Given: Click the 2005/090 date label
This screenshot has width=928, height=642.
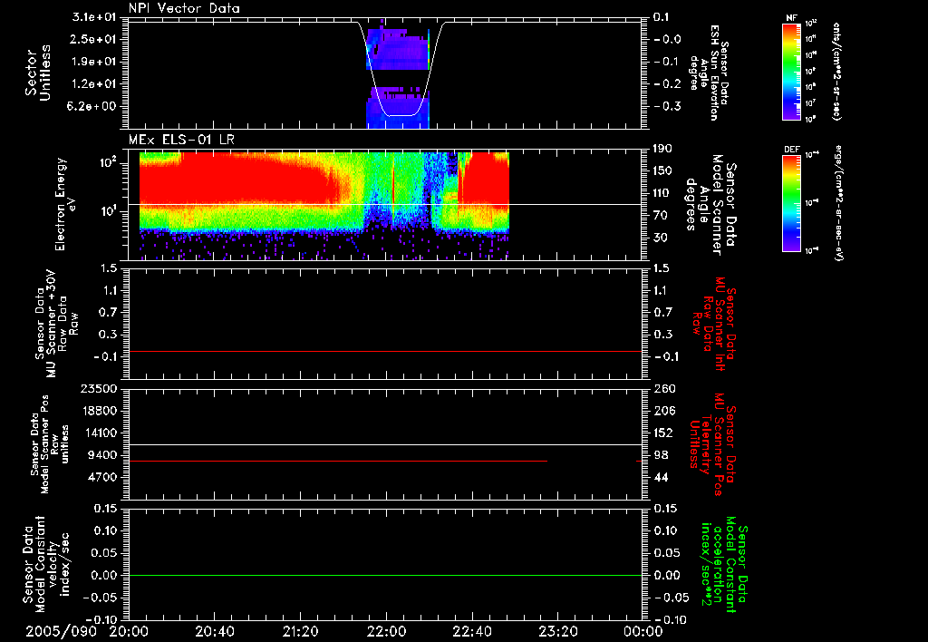Looking at the screenshot, I should pyautogui.click(x=61, y=632).
